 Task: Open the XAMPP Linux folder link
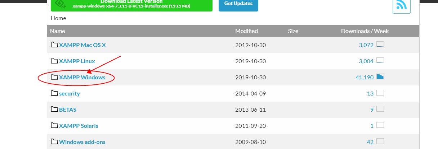pos(77,61)
